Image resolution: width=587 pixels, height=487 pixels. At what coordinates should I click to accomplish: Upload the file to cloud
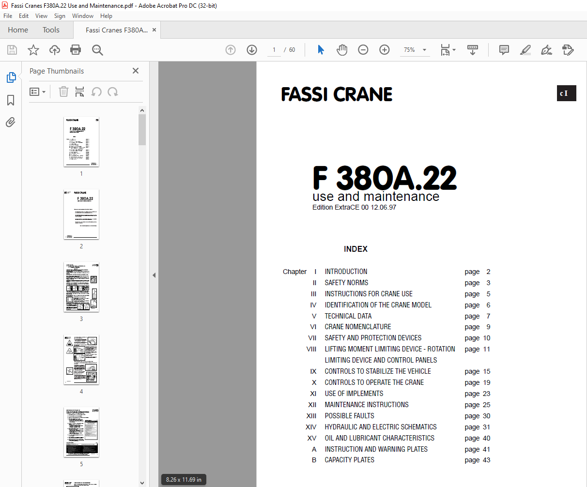tap(55, 50)
